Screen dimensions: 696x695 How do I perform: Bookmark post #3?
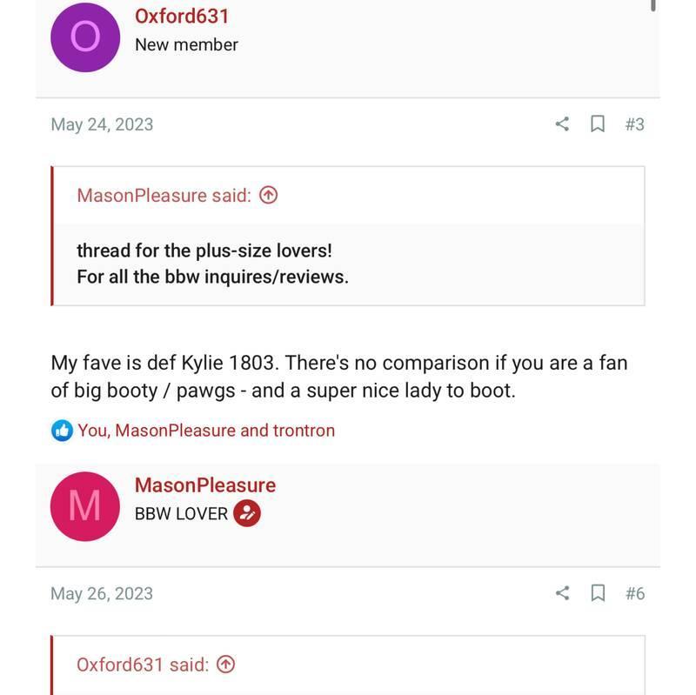[598, 124]
